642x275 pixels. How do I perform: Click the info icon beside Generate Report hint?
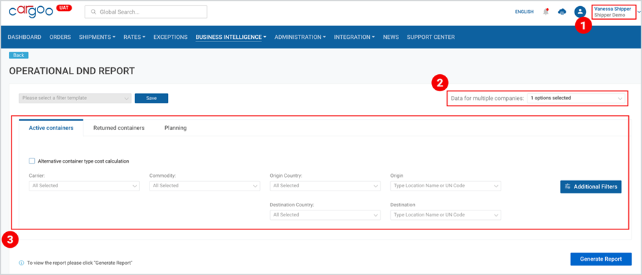point(21,263)
